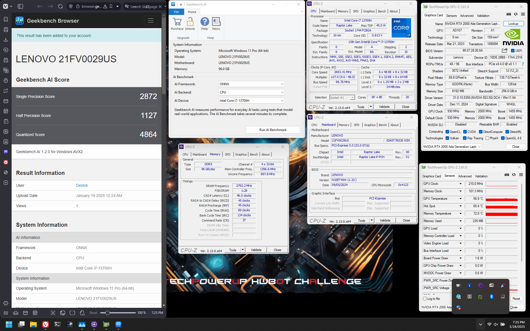Toggle the Ray Tracing checkbox
This screenshot has width=530, height=331.
[465, 138]
